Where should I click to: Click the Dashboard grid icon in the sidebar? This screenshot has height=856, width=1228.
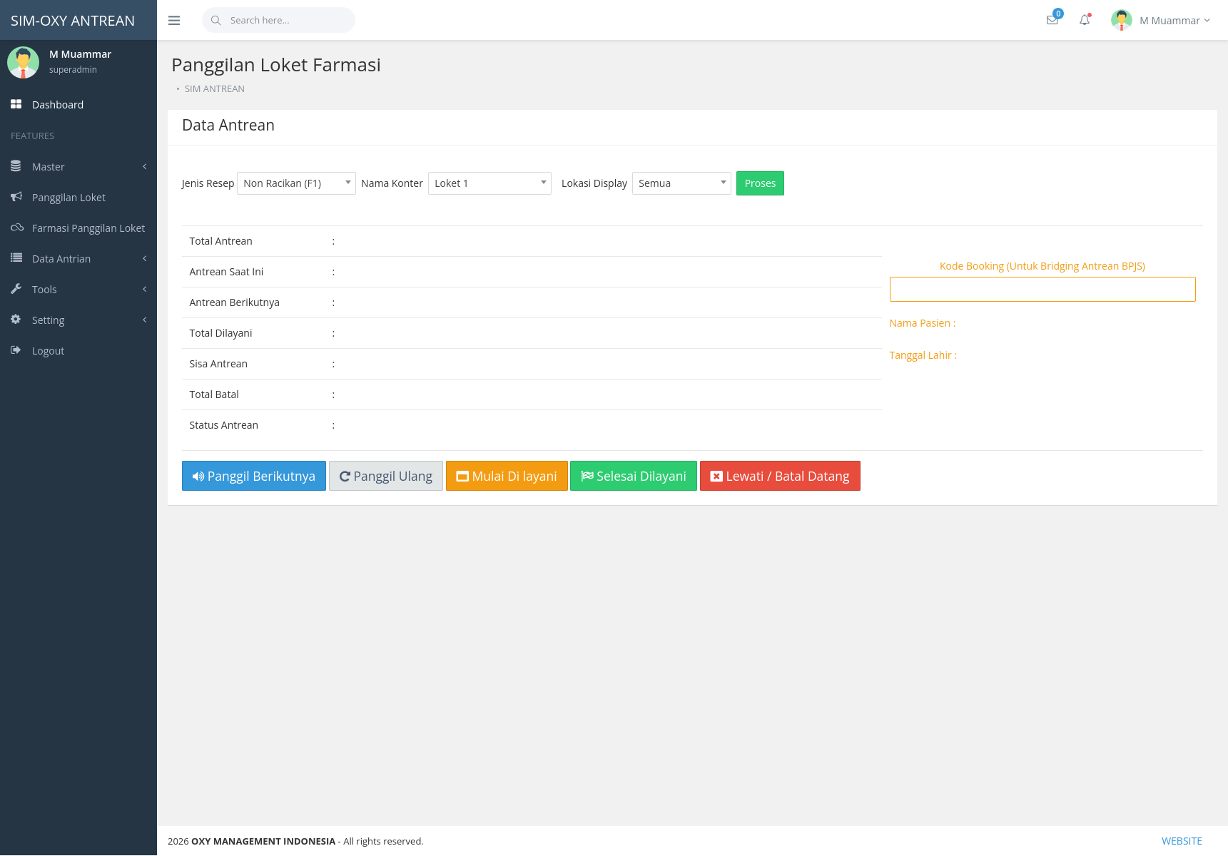16,104
